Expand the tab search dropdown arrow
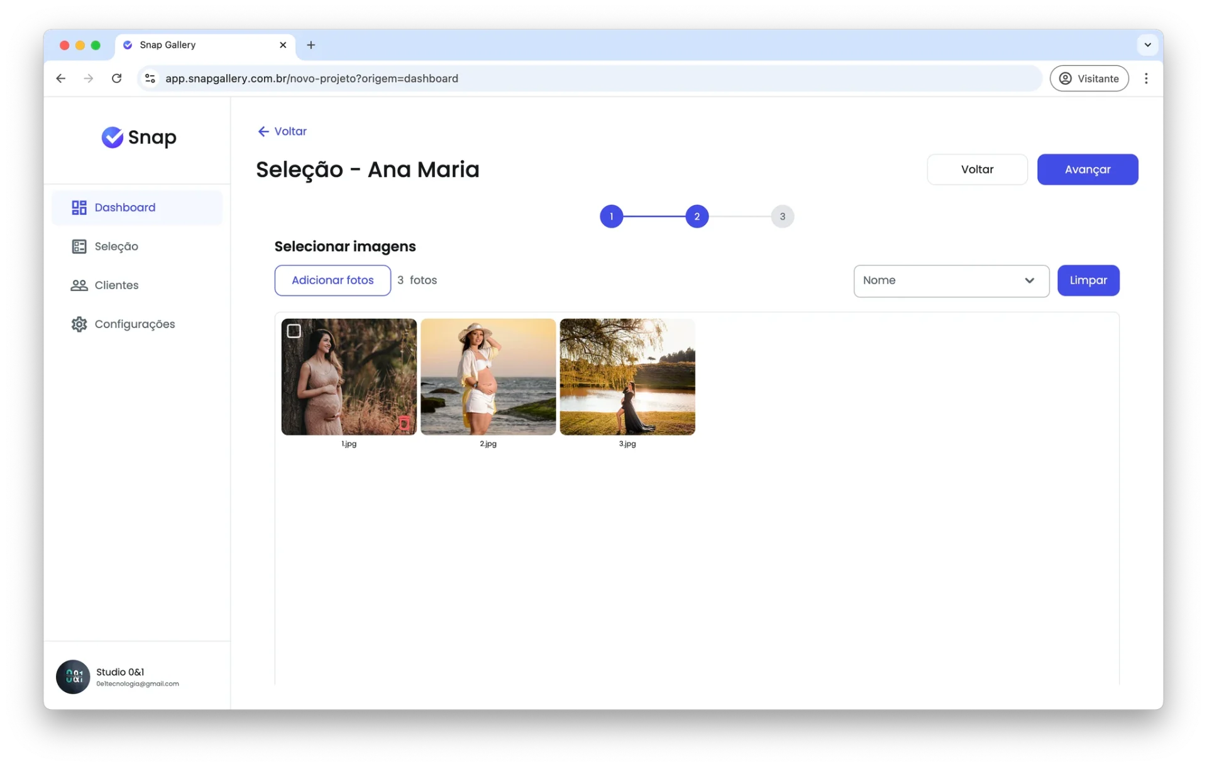This screenshot has width=1207, height=767. 1147,45
